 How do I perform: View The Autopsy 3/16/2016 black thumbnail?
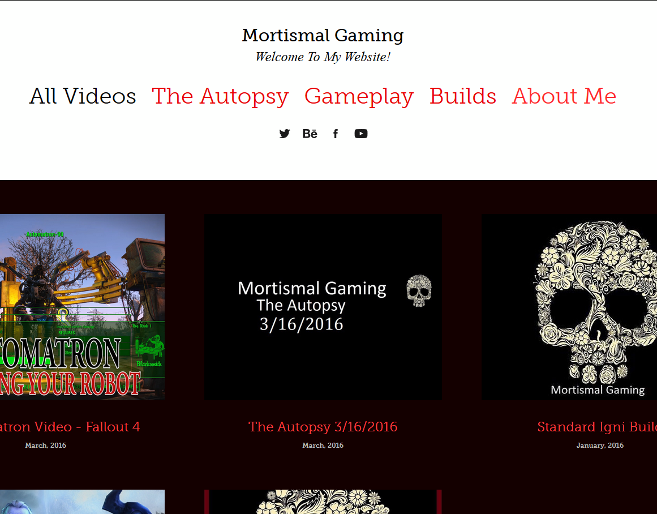[323, 307]
